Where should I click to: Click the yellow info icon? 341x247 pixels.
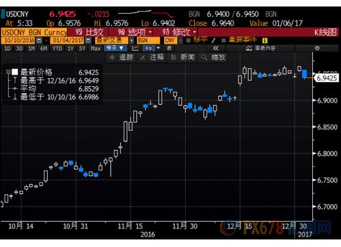264,40
